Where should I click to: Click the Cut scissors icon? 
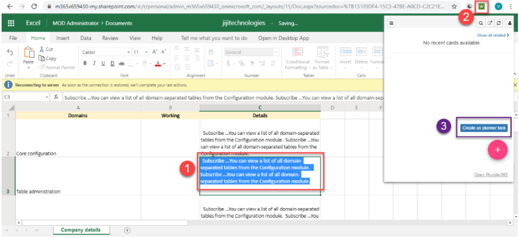pos(42,49)
